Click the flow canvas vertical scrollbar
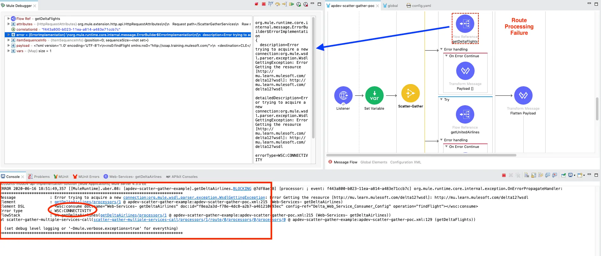 (x=597, y=109)
